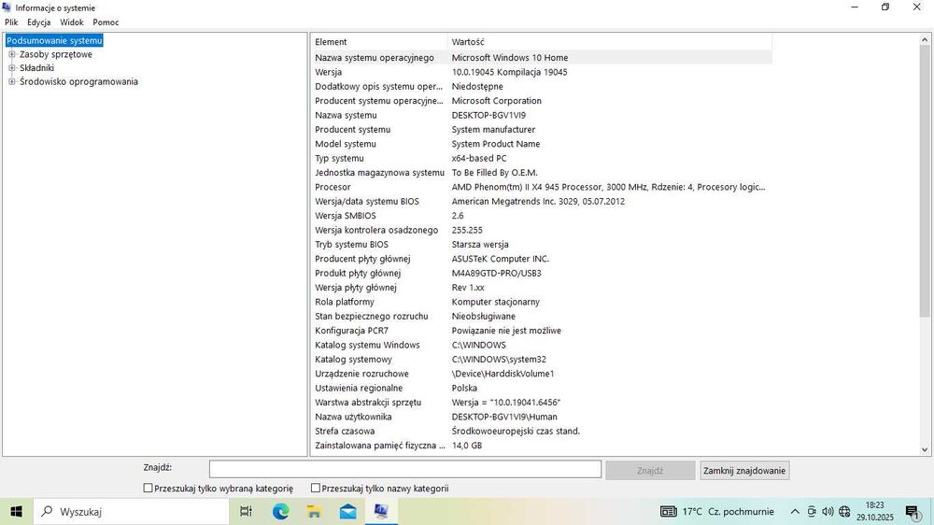The height and width of the screenshot is (525, 934).
Task: Click the Wyszukaj taskbar search box
Action: pyautogui.click(x=131, y=511)
